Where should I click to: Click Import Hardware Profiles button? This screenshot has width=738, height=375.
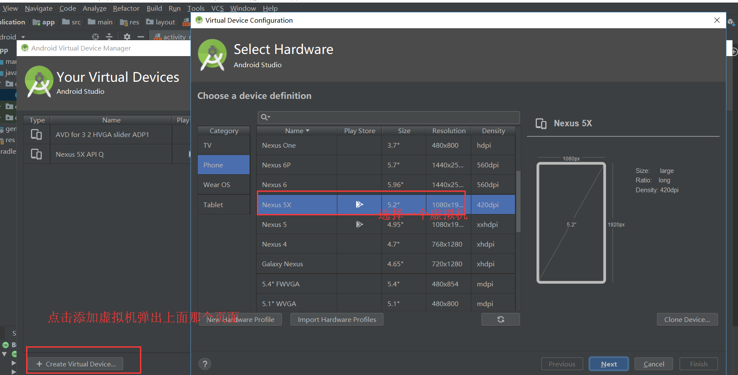tap(337, 319)
